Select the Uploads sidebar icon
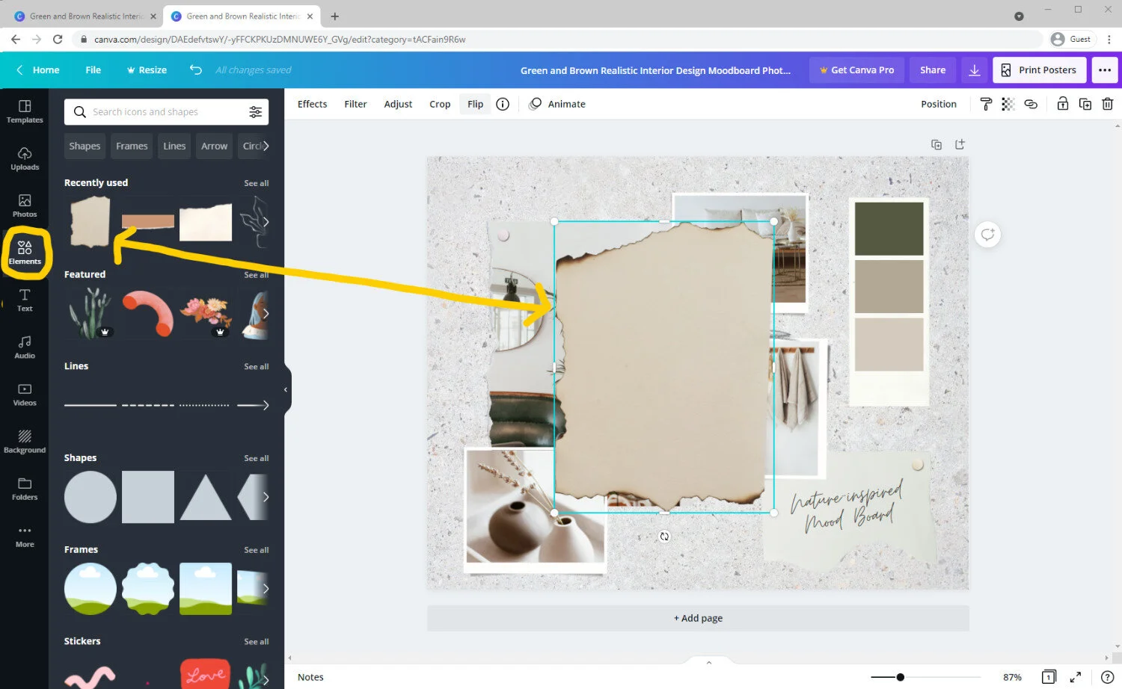1122x689 pixels. [x=25, y=158]
